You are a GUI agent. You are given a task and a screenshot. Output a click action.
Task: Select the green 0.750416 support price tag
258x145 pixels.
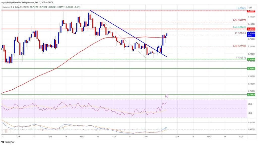pos(251,68)
